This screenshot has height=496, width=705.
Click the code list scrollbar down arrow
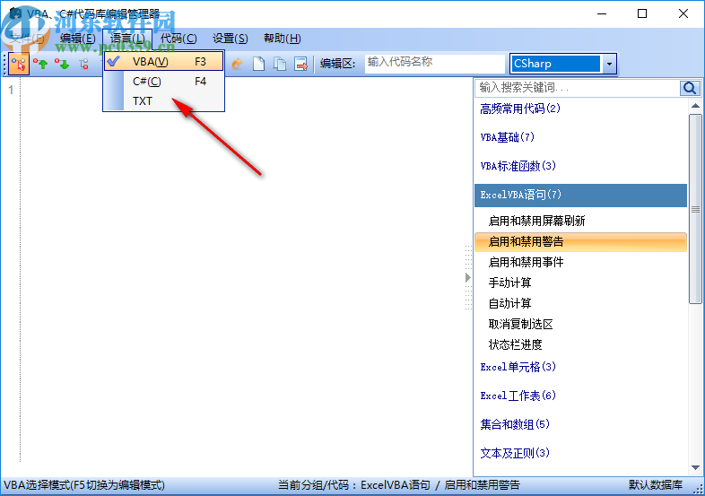click(695, 468)
